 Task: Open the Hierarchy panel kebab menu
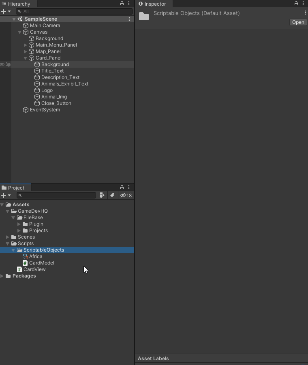129,3
